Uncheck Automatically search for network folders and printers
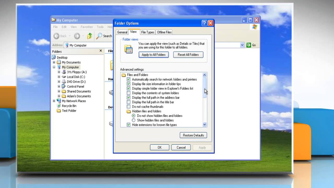The image size is (334, 188). (128, 79)
